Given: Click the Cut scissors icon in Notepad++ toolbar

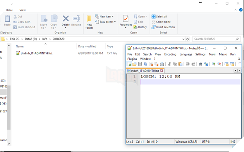Looking at the screenshot, I should 169,64.
